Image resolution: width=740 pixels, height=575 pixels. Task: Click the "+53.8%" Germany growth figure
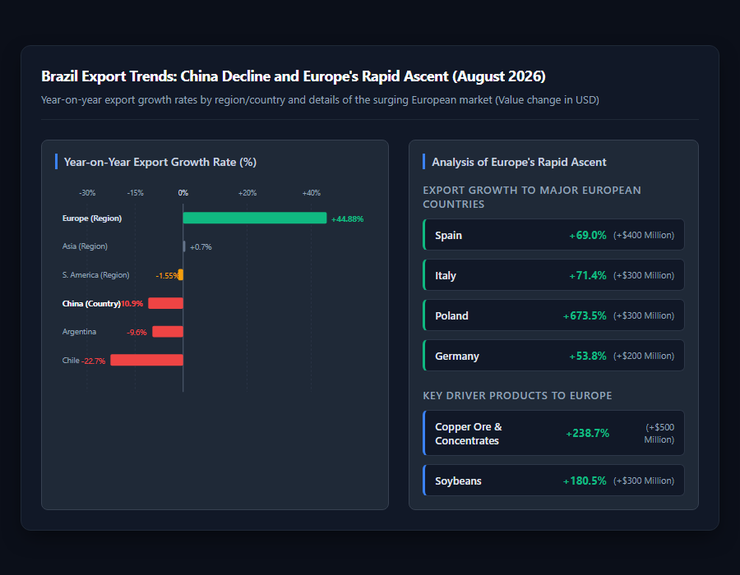point(588,356)
